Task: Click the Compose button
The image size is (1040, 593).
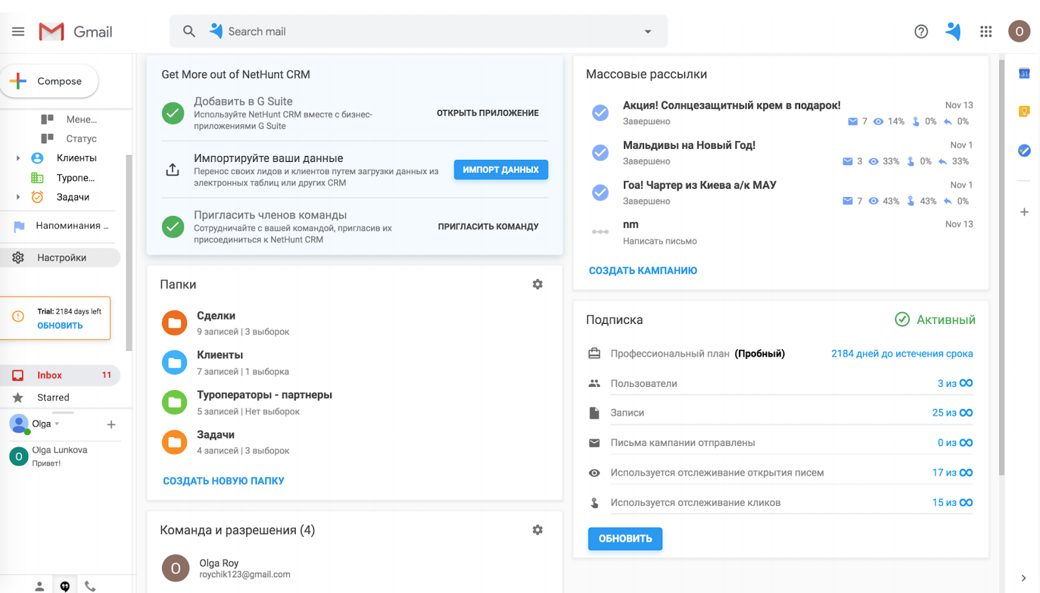Action: (49, 81)
